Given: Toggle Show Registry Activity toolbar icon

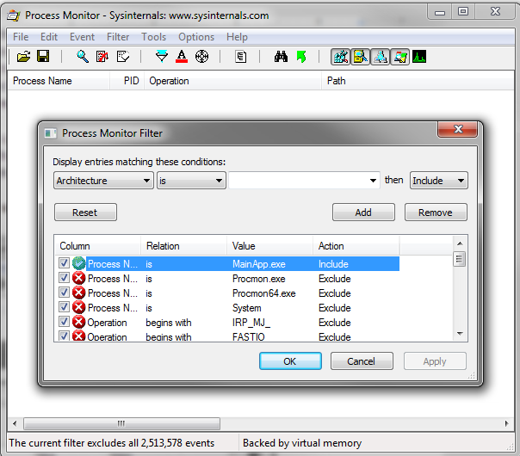Looking at the screenshot, I should point(340,57).
